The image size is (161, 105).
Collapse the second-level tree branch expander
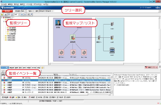[x=4, y=22]
